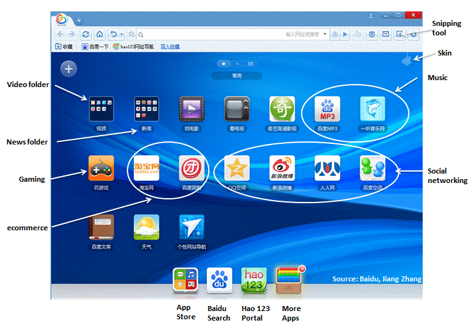
Task: Change skin using the shirt icon
Action: click(406, 60)
